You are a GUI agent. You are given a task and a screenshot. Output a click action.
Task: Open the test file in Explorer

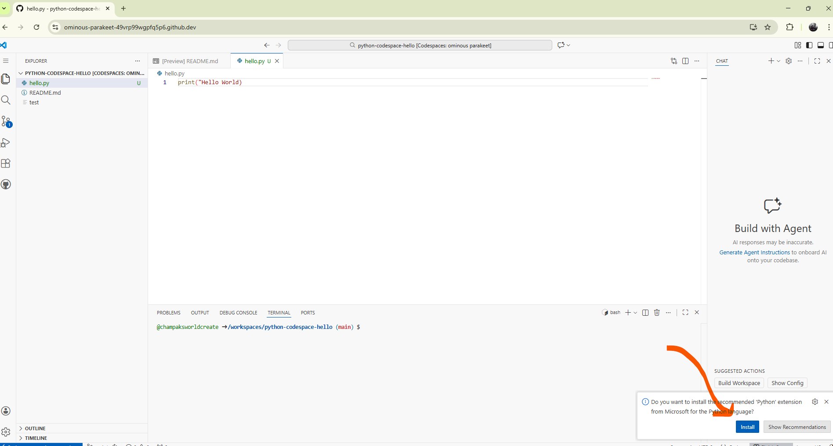pos(82,102)
